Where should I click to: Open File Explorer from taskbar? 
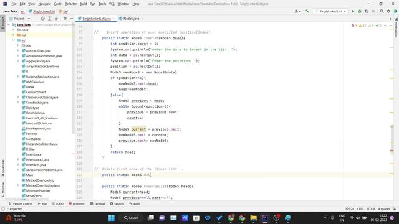pyautogui.click(x=254, y=218)
